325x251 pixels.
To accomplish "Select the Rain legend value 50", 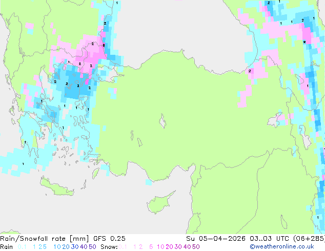I will point(92,247).
